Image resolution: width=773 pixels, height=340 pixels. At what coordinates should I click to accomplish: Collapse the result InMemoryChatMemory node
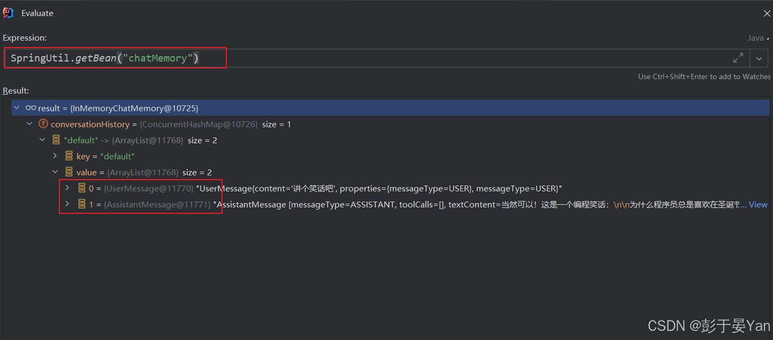17,108
